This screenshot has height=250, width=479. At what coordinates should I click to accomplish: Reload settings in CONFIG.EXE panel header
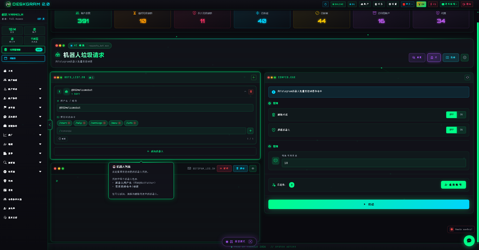[467, 77]
